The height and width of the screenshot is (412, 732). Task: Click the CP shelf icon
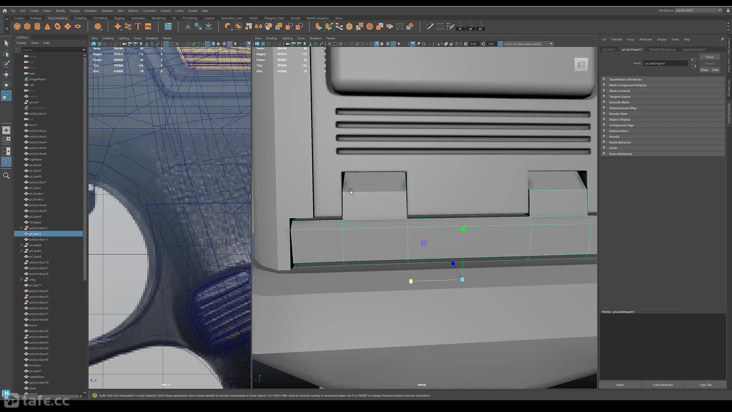(x=470, y=26)
